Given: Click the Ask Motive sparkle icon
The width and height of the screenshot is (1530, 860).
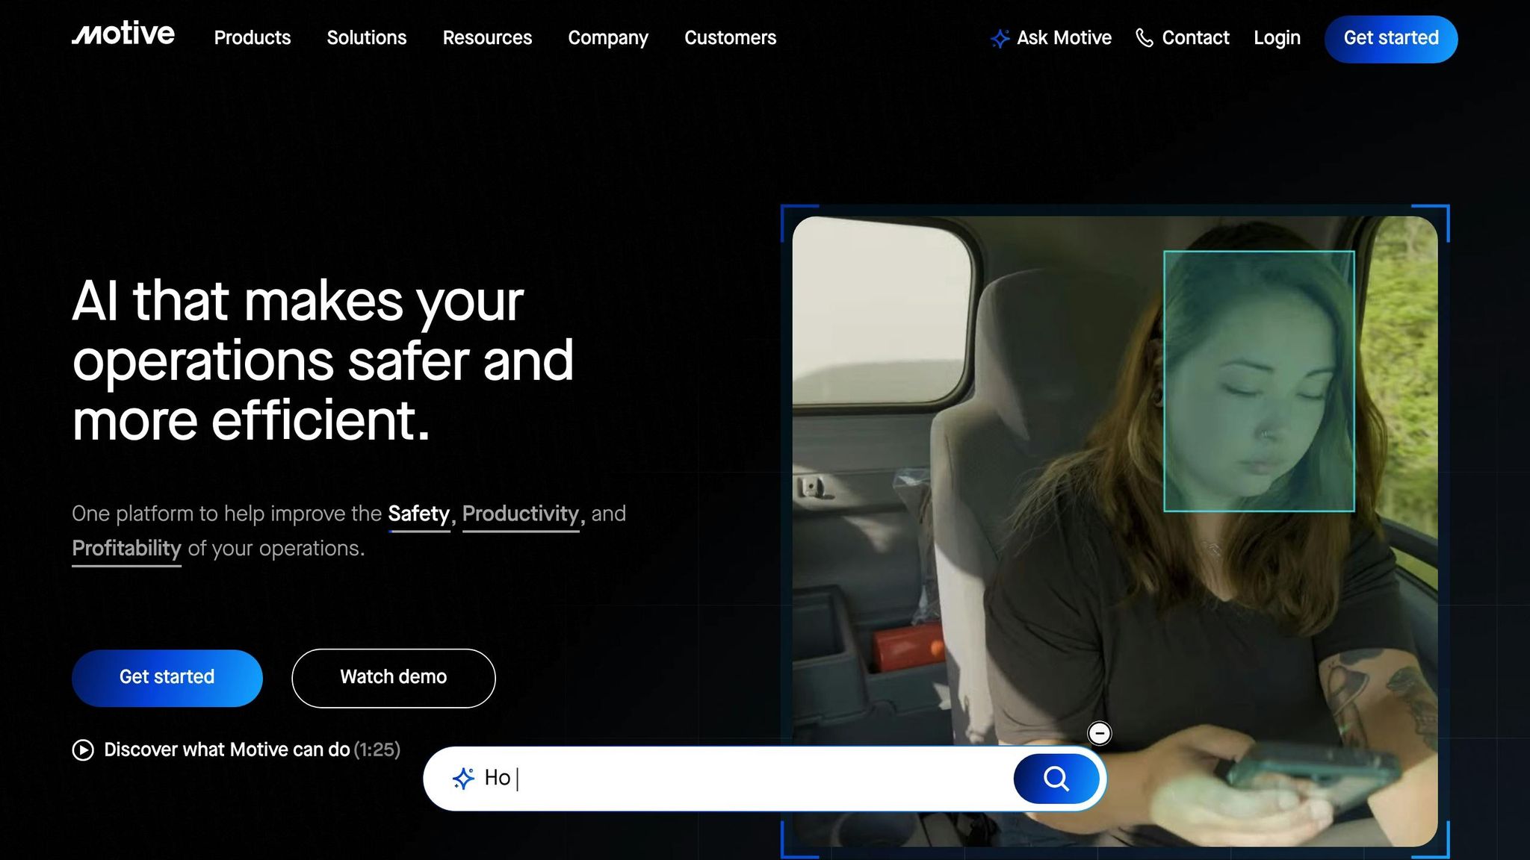Looking at the screenshot, I should pyautogui.click(x=1000, y=38).
